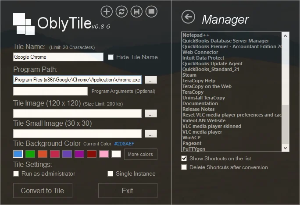
Task: Enable Run as administrator
Action: (x=16, y=173)
